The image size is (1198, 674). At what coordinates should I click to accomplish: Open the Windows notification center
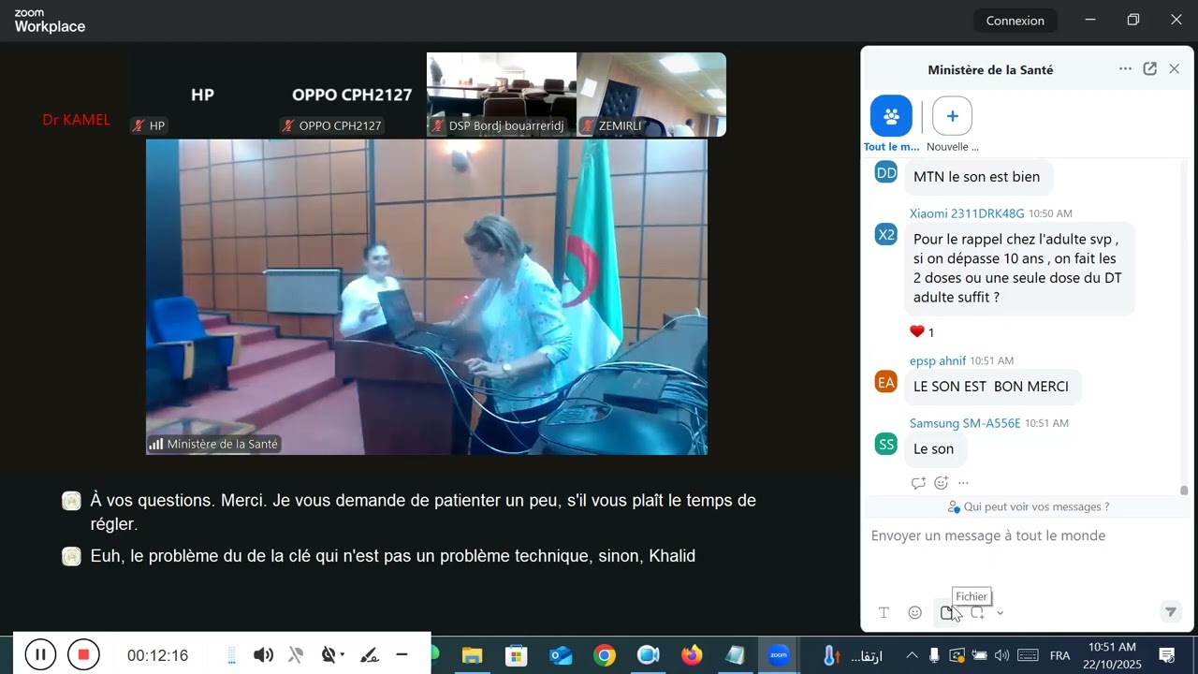[1167, 655]
